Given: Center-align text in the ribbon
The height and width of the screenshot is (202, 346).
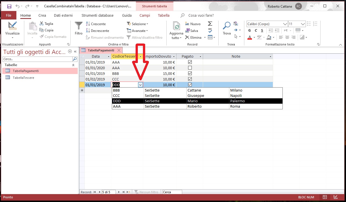Looking at the screenshot, I should pyautogui.click(x=287, y=37).
